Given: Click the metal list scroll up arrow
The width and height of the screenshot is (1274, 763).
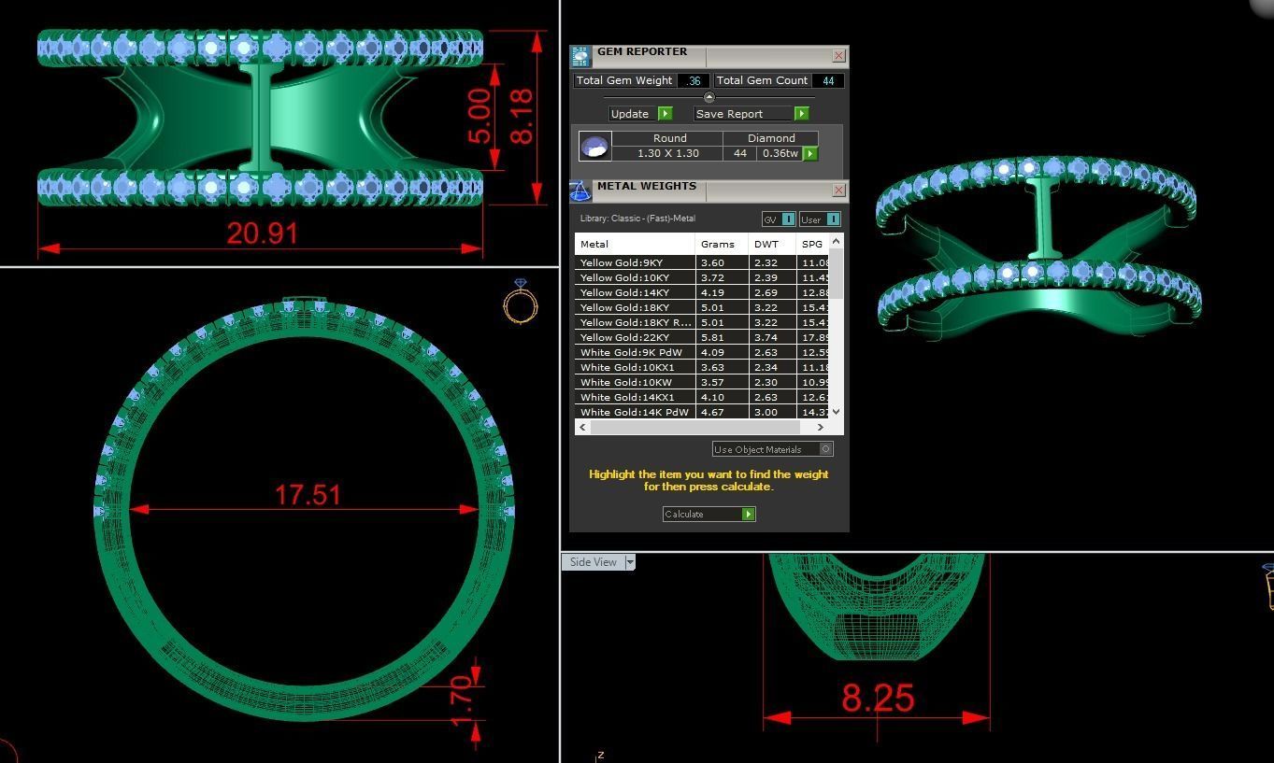Looking at the screenshot, I should (x=836, y=241).
